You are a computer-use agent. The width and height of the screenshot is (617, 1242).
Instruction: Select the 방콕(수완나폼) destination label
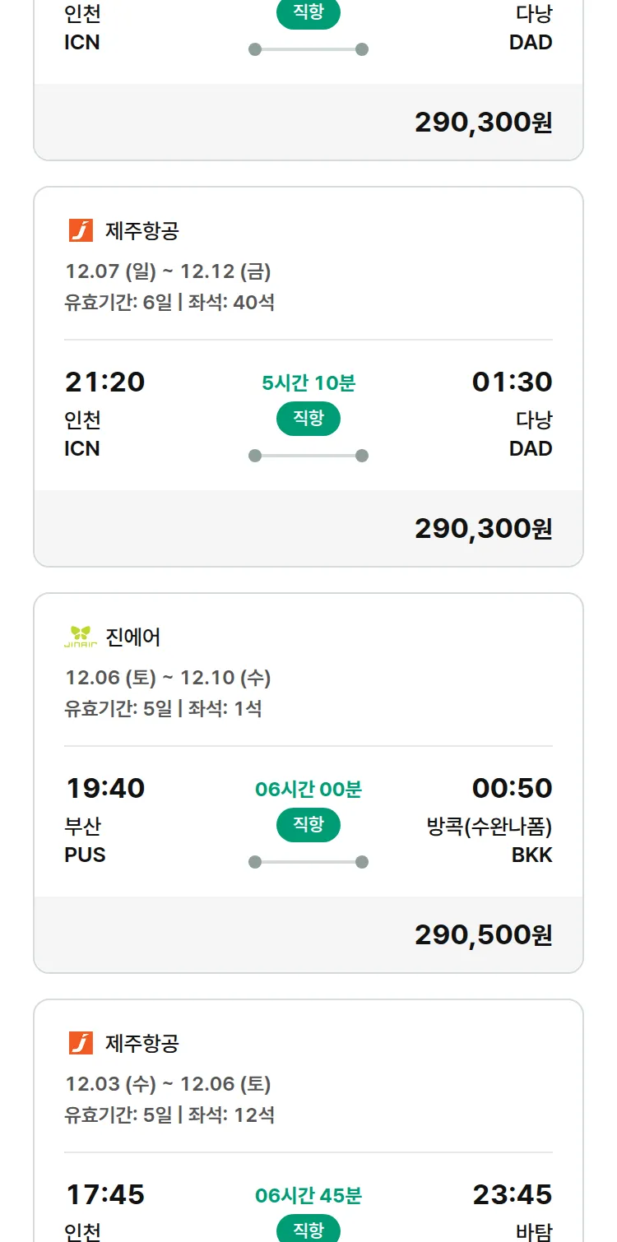(x=489, y=827)
